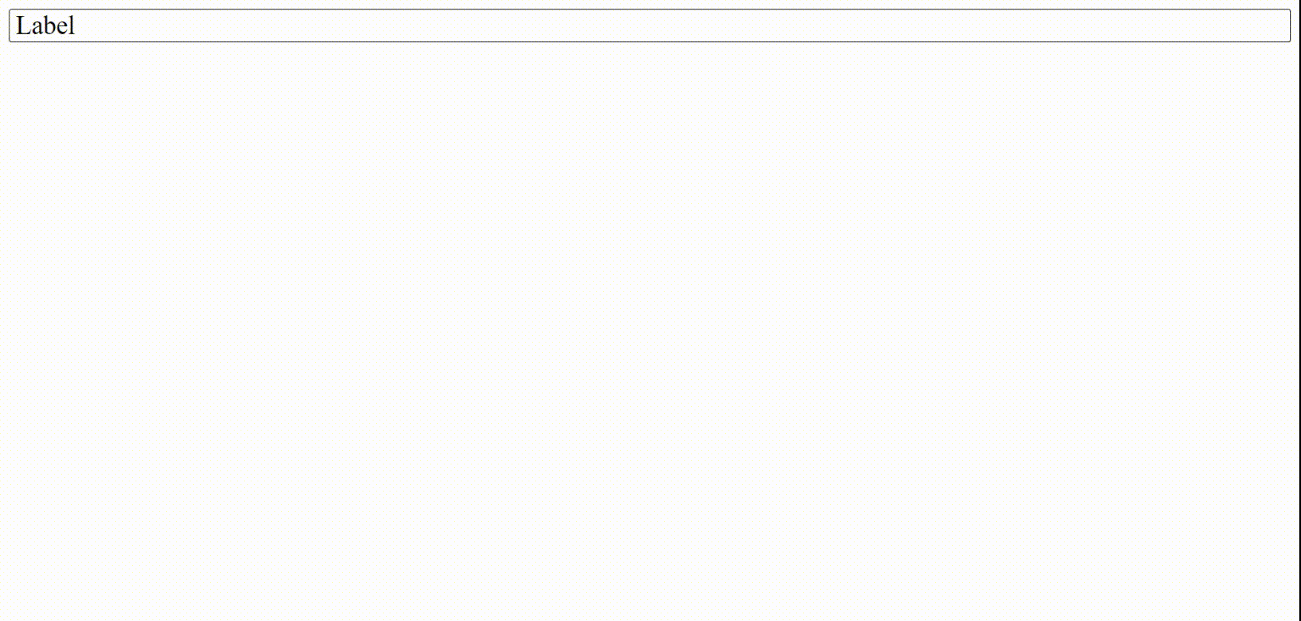Set caret after the Label text
1301x621 pixels.
[x=76, y=25]
